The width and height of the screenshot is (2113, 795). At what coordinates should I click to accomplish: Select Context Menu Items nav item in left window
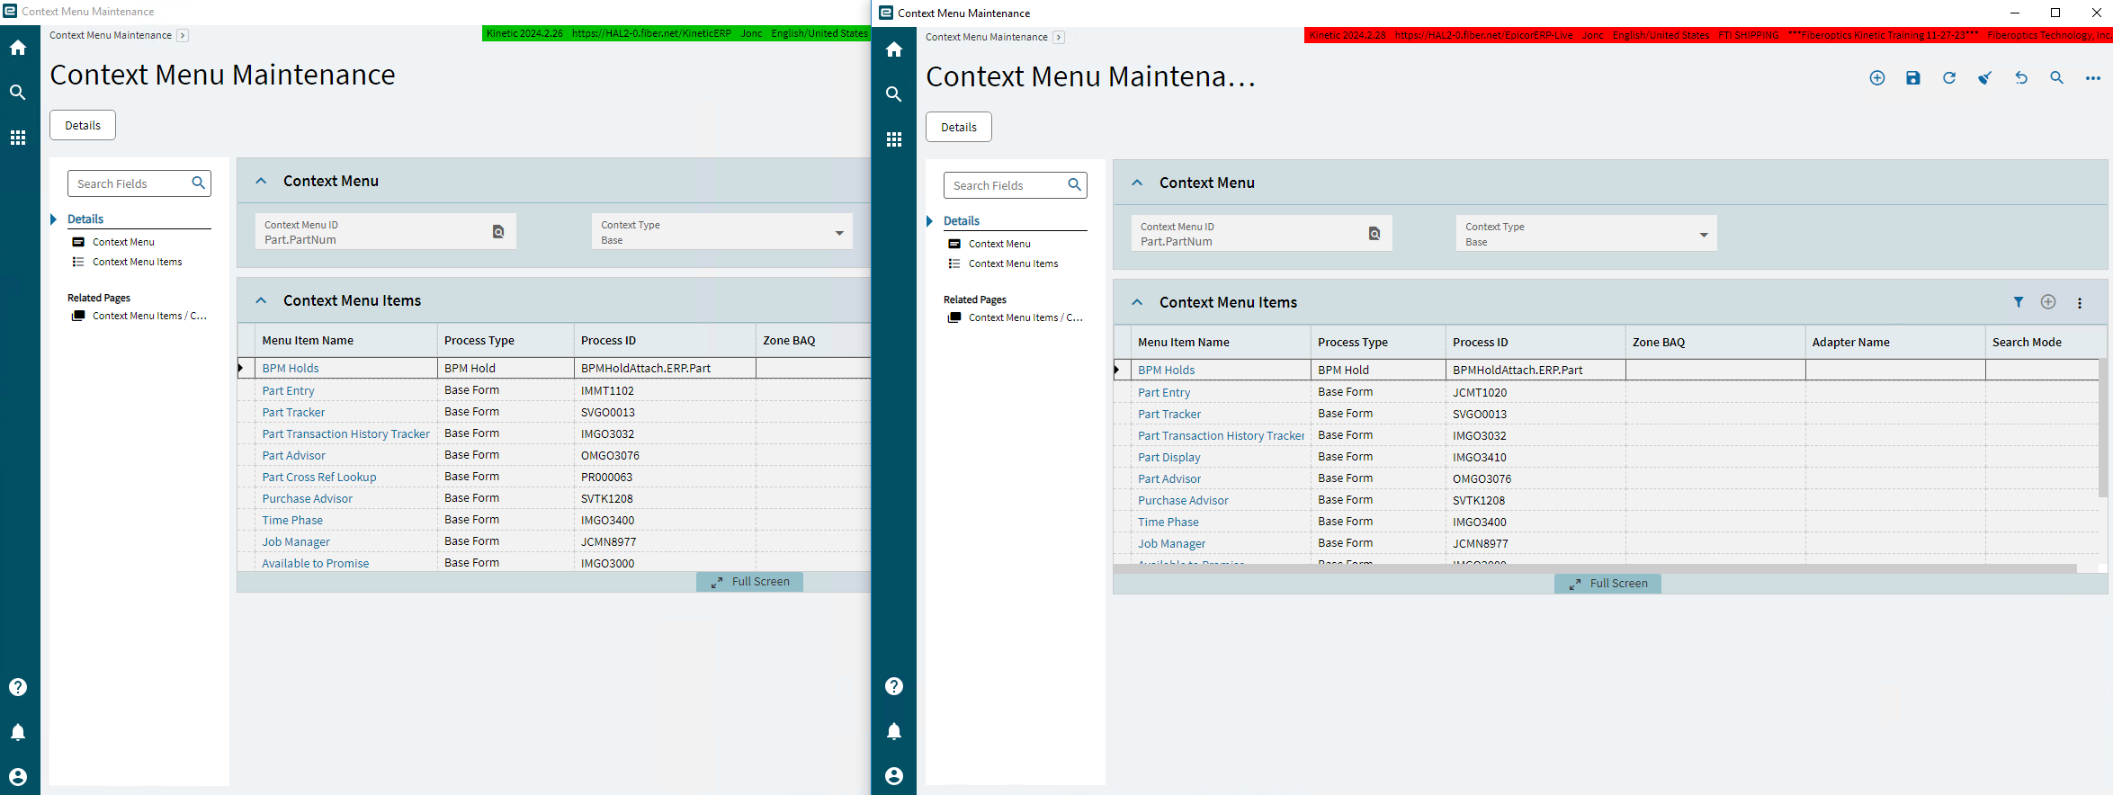pos(137,262)
